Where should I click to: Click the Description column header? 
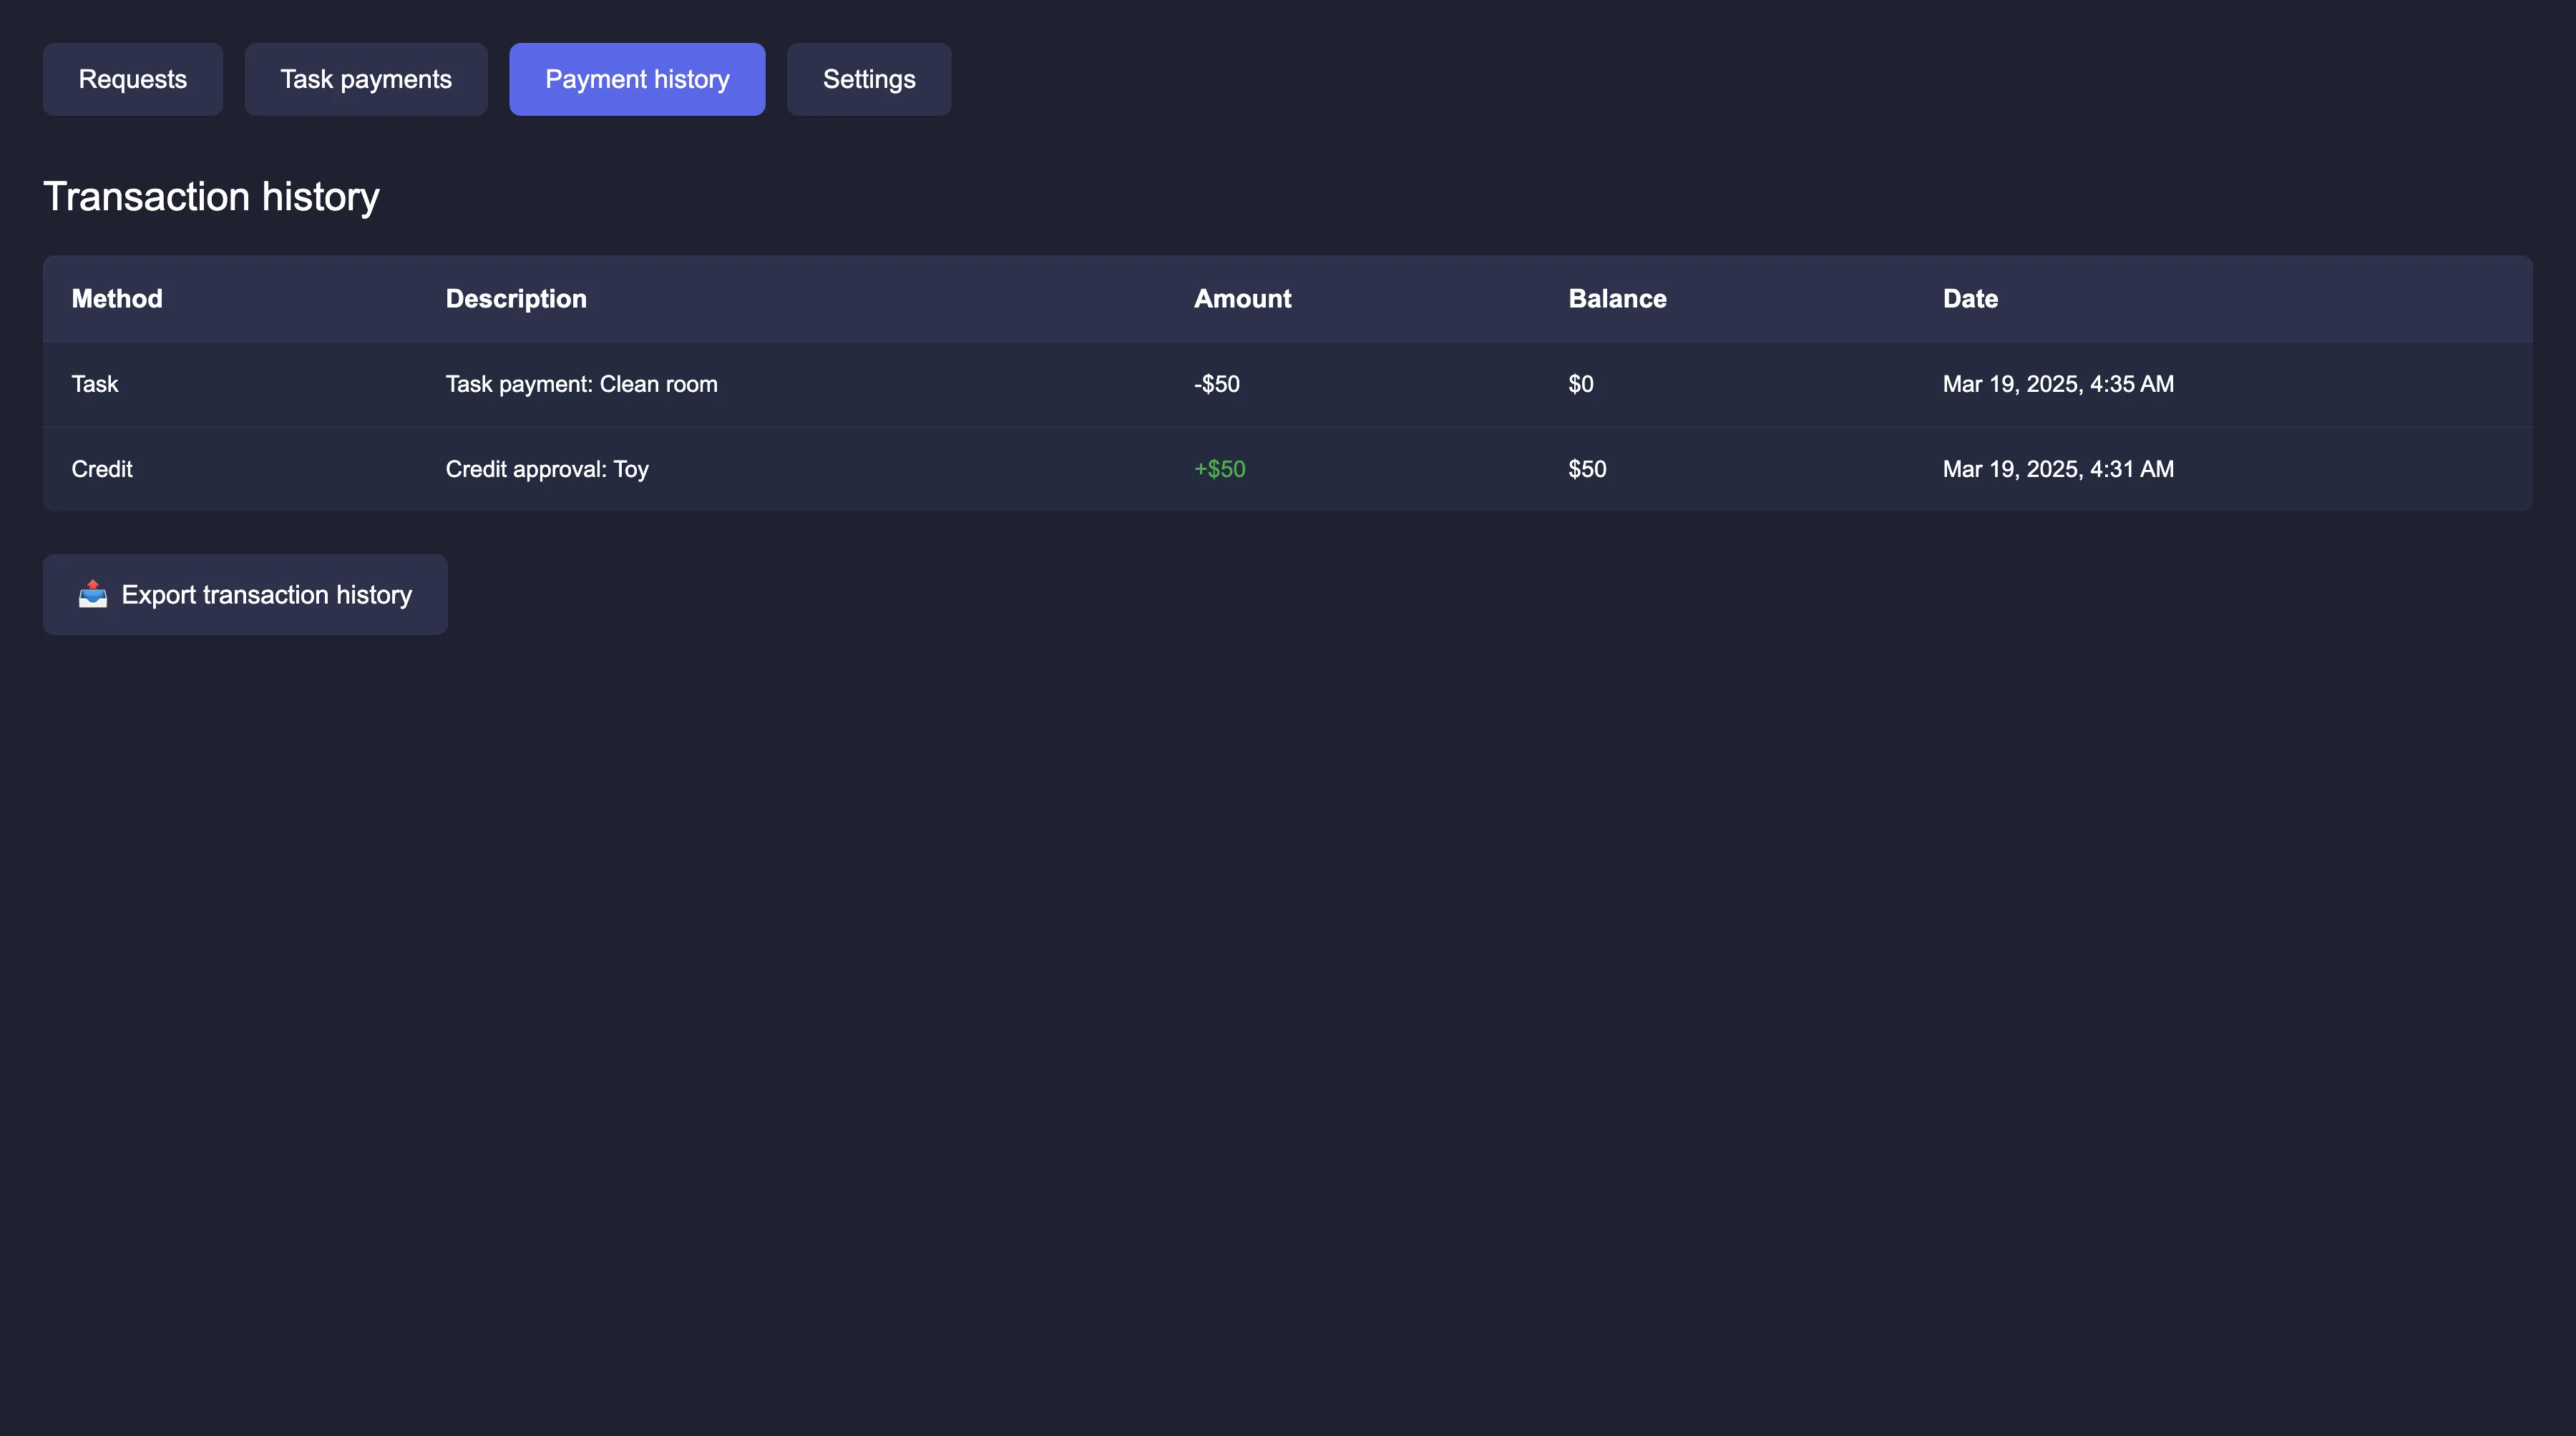point(516,299)
